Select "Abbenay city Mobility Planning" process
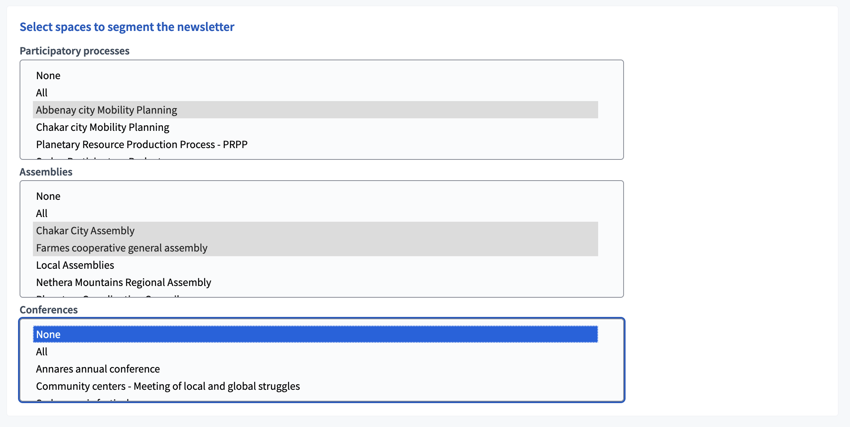This screenshot has height=427, width=850. 106,110
